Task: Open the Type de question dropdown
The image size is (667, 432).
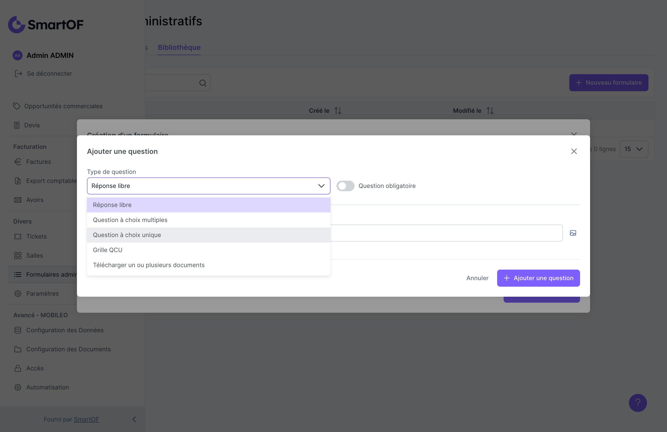Action: point(208,186)
